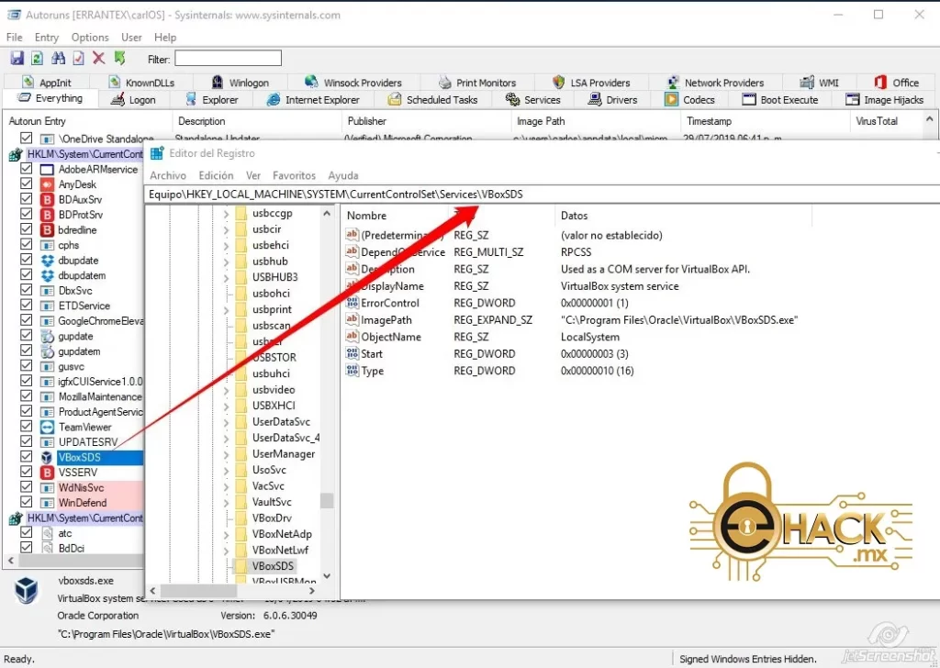The image size is (940, 668).
Task: Open the Favoritos menu in Registry Editor
Action: (294, 175)
